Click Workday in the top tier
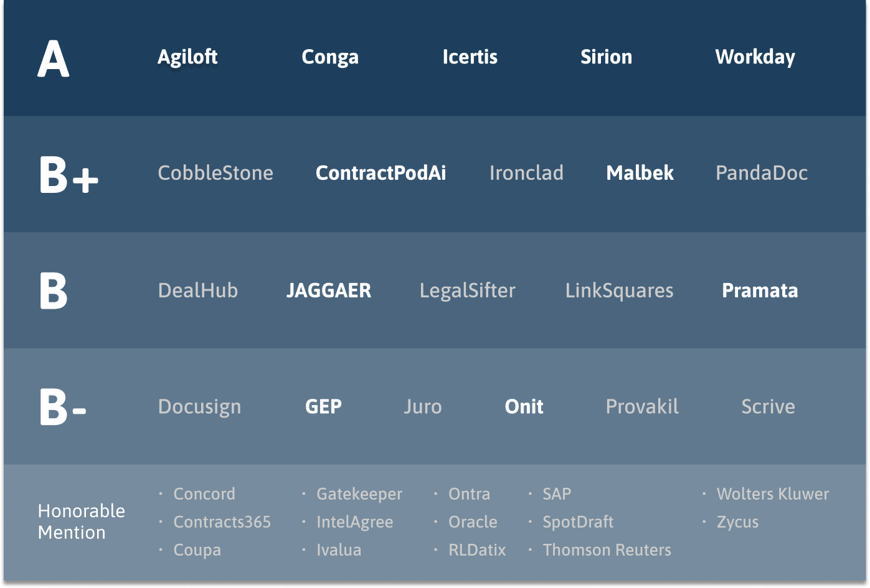Screen dimensions: 870x588 click(755, 57)
